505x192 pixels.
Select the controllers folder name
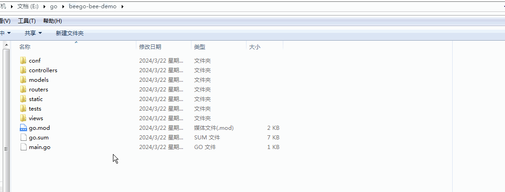tap(43, 70)
